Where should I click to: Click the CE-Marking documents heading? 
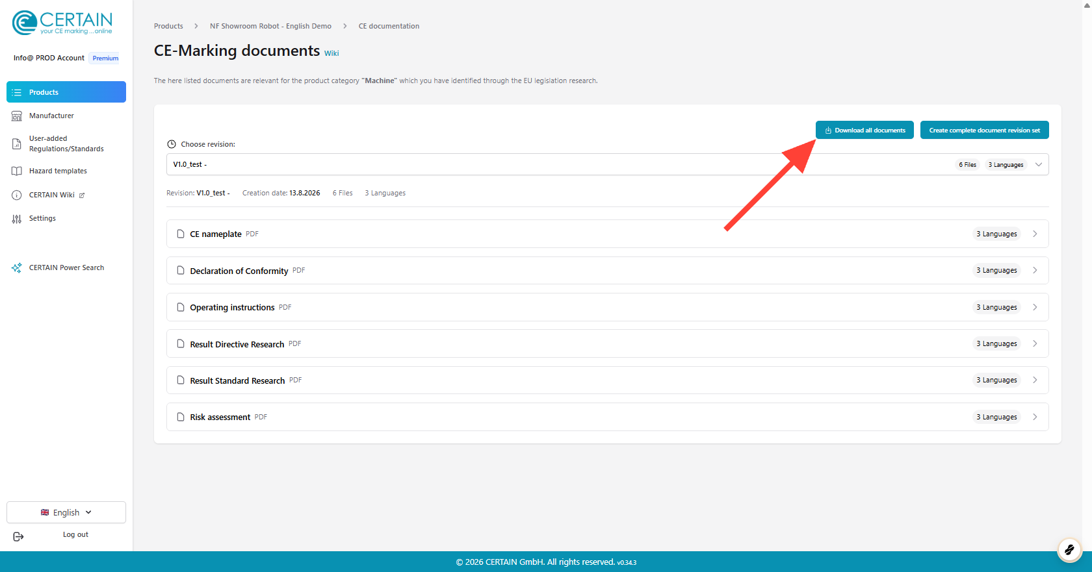237,51
